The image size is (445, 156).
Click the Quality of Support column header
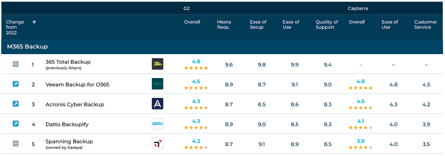point(327,25)
